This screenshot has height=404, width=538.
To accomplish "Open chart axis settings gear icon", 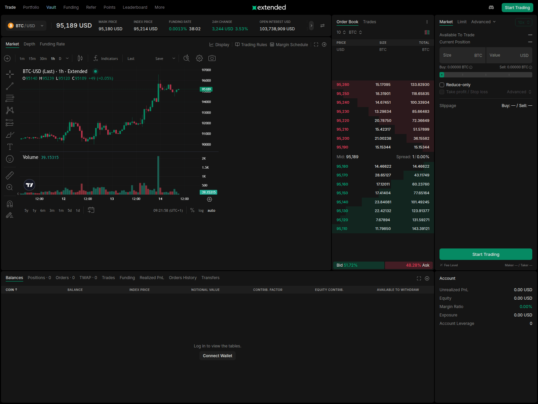I will 209,199.
